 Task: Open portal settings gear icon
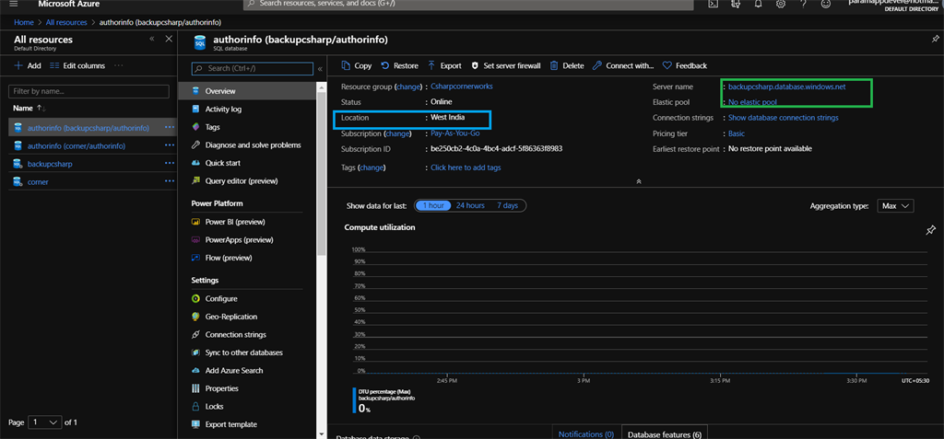pos(781,4)
